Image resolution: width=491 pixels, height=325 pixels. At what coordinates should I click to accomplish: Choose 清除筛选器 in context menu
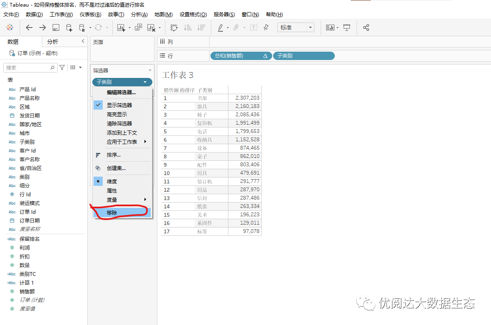(122, 123)
